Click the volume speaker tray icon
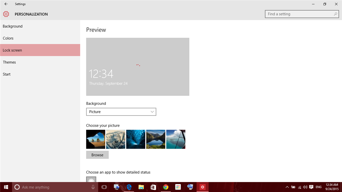 305,187
